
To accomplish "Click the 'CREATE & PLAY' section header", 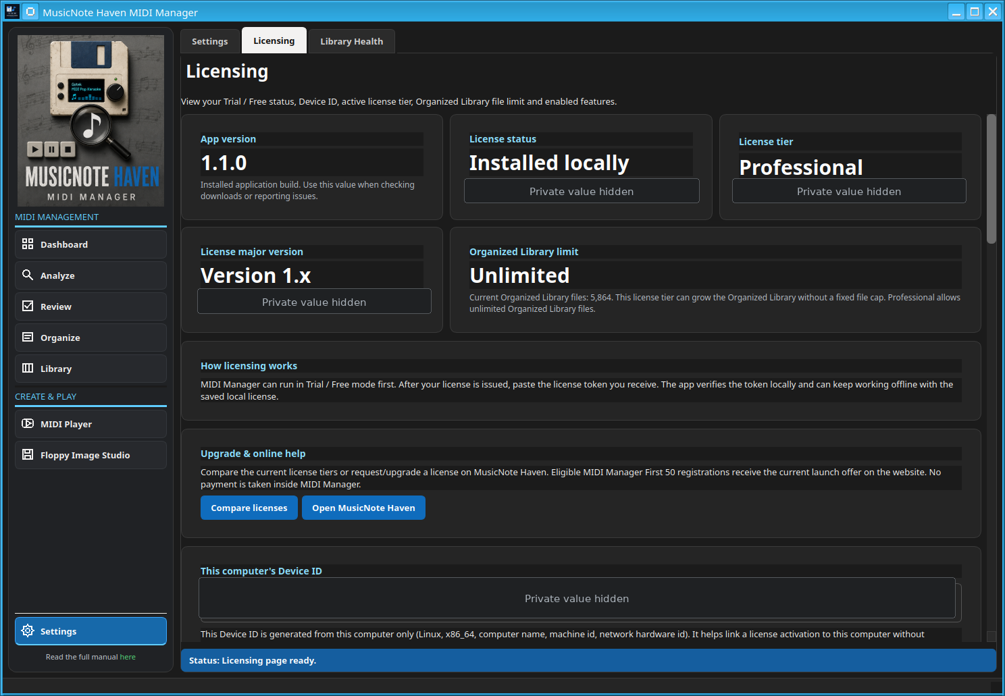I will pyautogui.click(x=46, y=396).
